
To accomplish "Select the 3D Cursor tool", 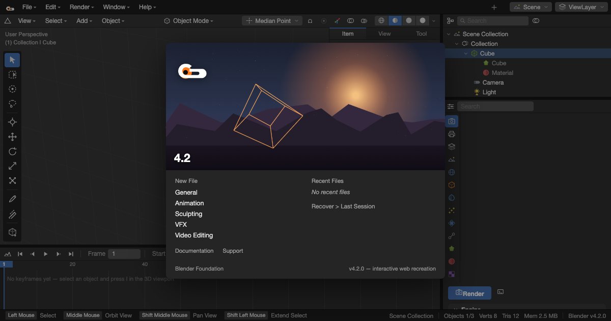I will 12,122.
